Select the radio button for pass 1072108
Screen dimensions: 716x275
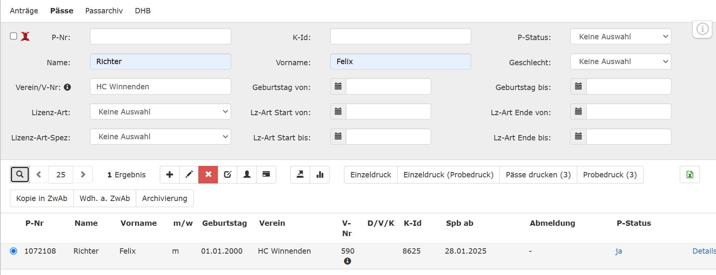pos(14,251)
